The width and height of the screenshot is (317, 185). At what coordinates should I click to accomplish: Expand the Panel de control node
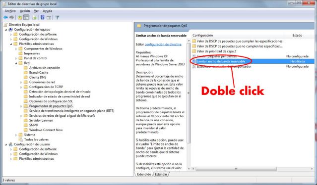point(16,58)
